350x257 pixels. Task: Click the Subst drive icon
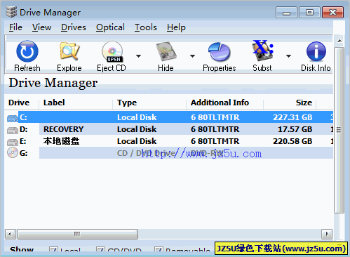pos(262,51)
